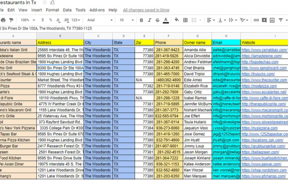The width and height of the screenshot is (288, 180).
Task: Open the font size 10 dropdown
Action: coord(127,20)
